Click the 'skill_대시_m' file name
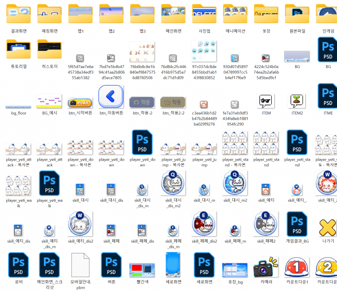 204,200
